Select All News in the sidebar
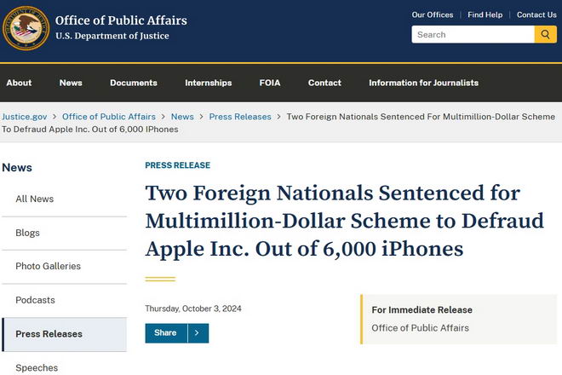Image resolution: width=562 pixels, height=375 pixels. [x=34, y=199]
